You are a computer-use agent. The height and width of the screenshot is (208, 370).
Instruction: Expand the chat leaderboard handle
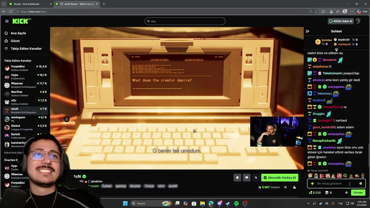(336, 50)
